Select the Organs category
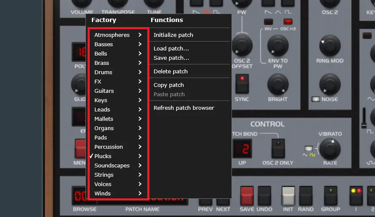 tap(118, 128)
